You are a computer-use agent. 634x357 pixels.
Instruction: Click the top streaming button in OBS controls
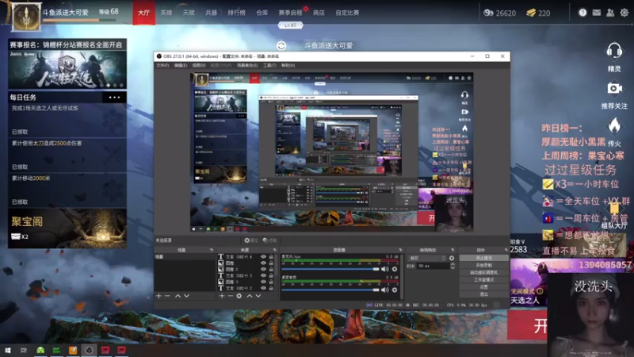pyautogui.click(x=483, y=258)
